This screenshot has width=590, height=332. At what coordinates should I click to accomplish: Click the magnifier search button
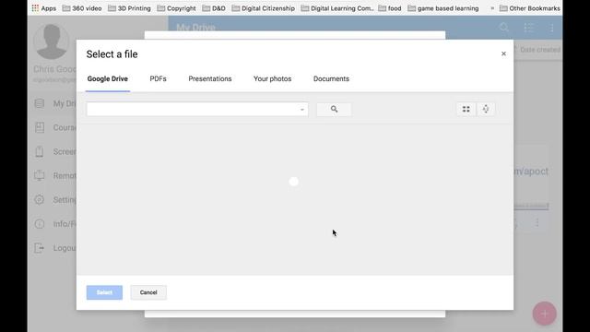coord(334,109)
